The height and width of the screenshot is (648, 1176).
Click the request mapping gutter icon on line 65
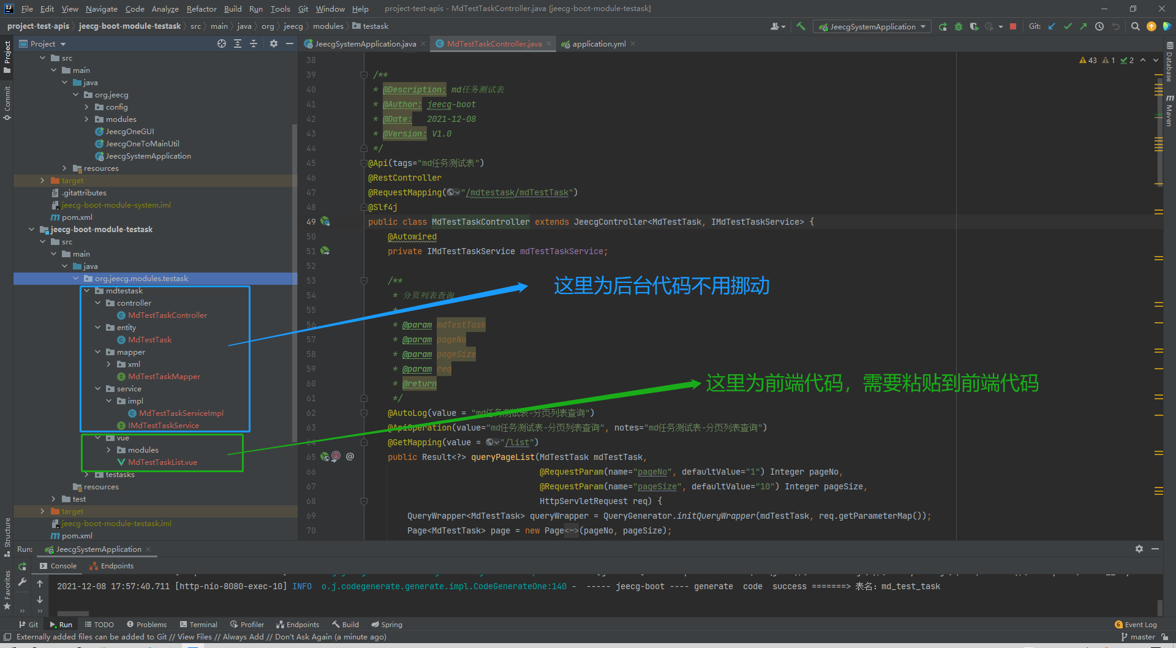point(325,457)
